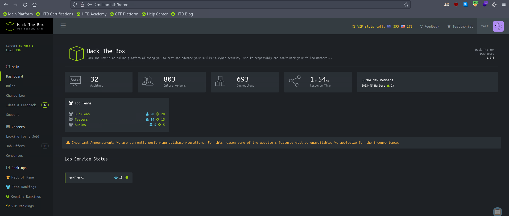The image size is (509, 216).
Task: Open Companies in the sidebar
Action: click(x=14, y=155)
